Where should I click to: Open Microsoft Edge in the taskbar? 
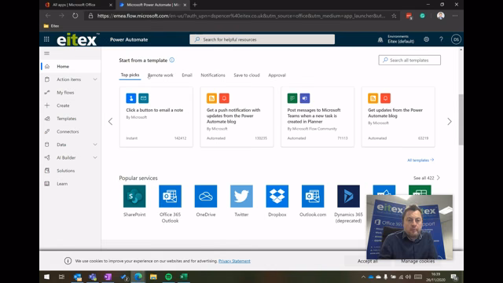coord(138,277)
